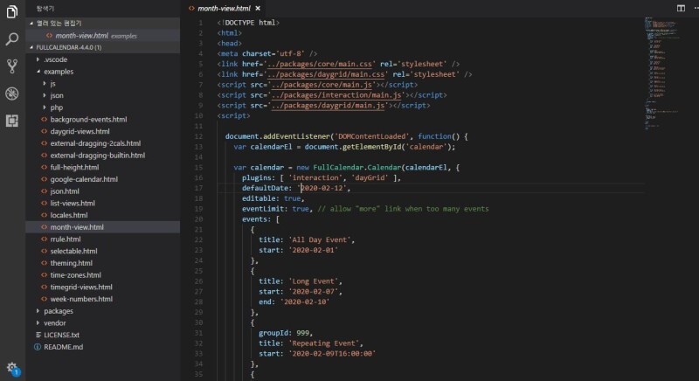Open the Search view icon
The image size is (699, 381).
(x=12, y=38)
